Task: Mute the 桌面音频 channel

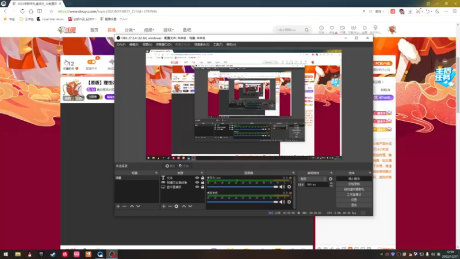Action: 282,202
